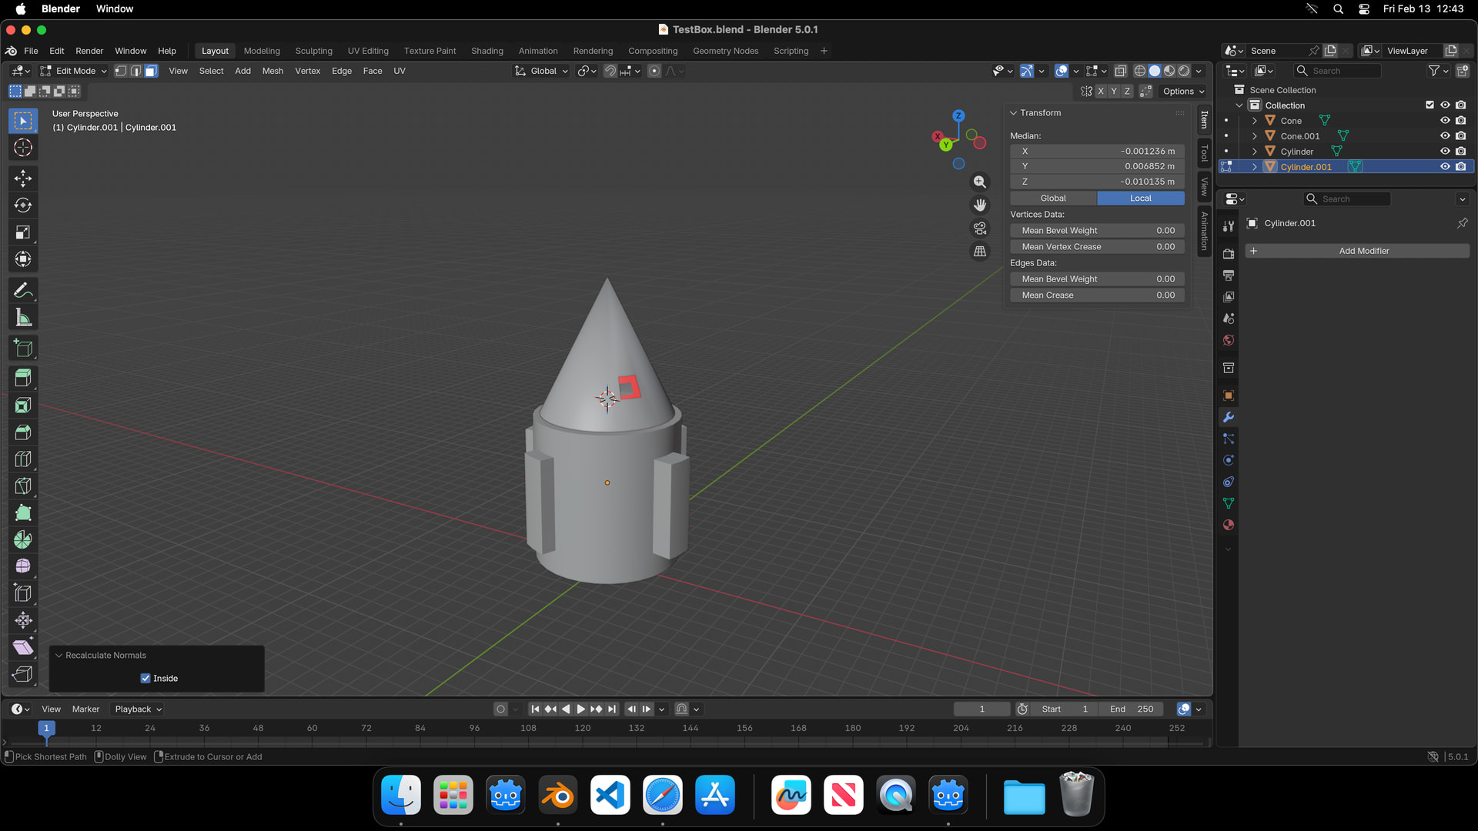Image resolution: width=1478 pixels, height=831 pixels.
Task: Open the Material properties tab
Action: point(1229,525)
